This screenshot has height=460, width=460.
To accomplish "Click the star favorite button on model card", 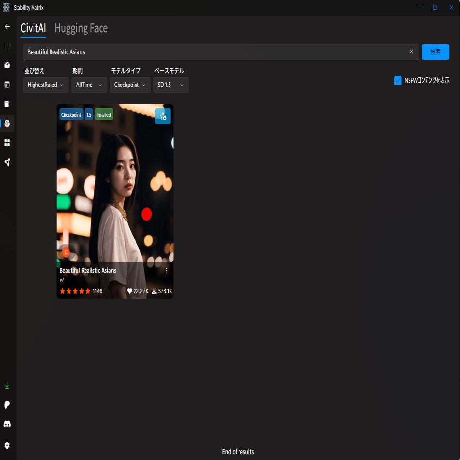I will tap(163, 116).
